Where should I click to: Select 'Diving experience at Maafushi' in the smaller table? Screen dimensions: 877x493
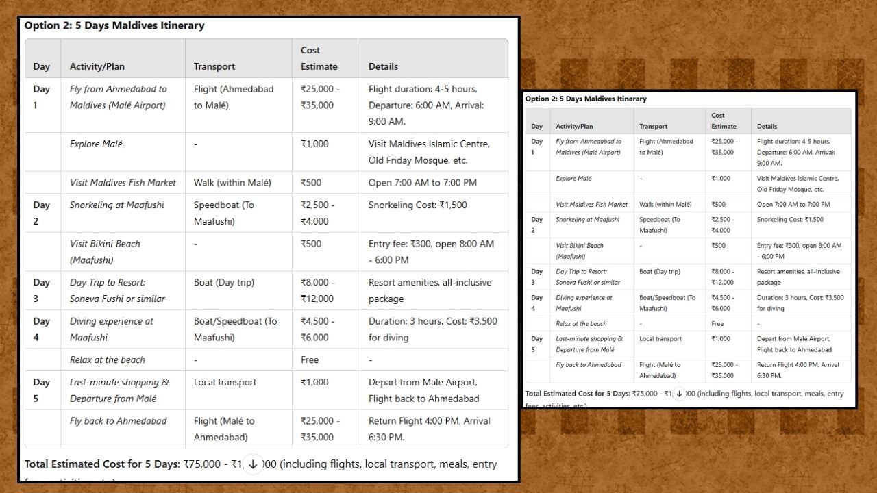[x=584, y=303]
